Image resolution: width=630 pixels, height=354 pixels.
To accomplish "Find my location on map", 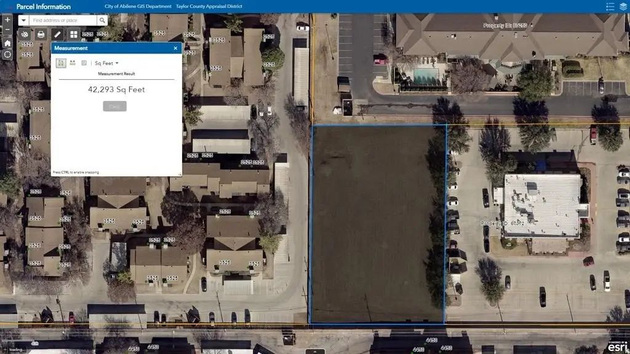I will pos(7,55).
